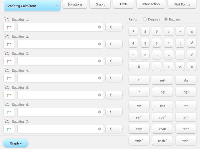Open the Intersection tab
This screenshot has height=149, width=200.
pos(151,4)
